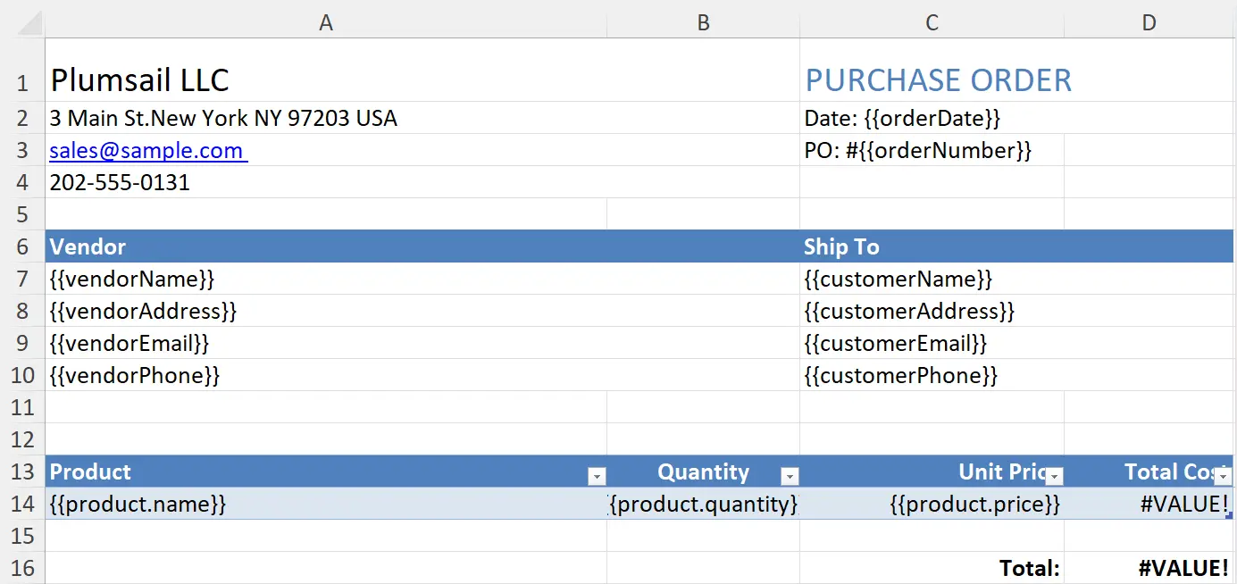Select row 15 header
This screenshot has width=1237, height=584.
click(x=22, y=536)
